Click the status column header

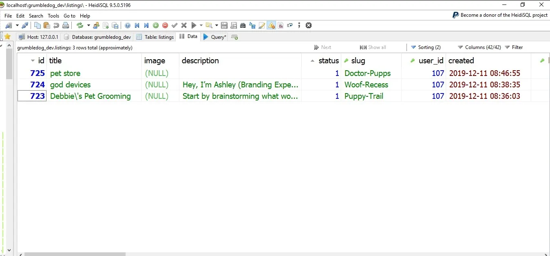pos(321,60)
